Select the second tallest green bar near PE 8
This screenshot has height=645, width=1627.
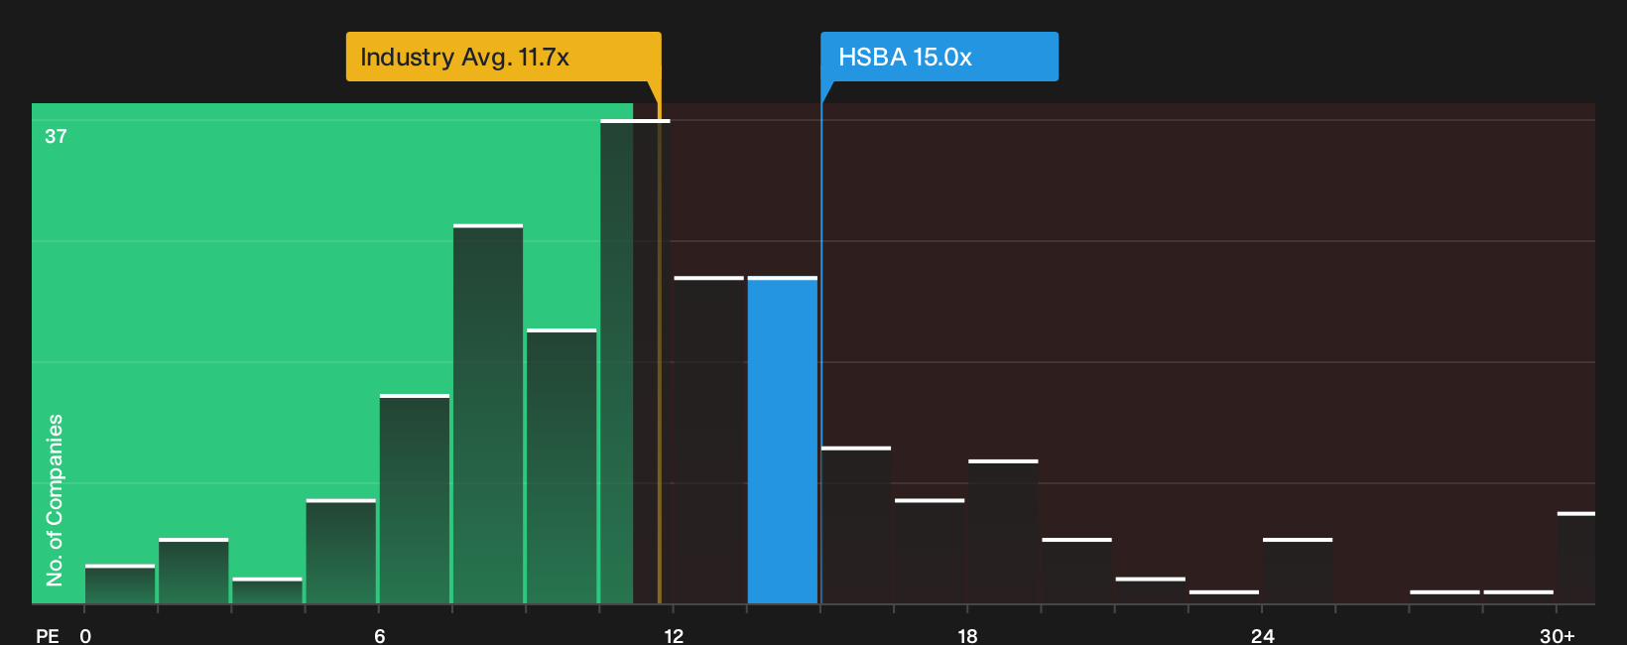point(488,414)
